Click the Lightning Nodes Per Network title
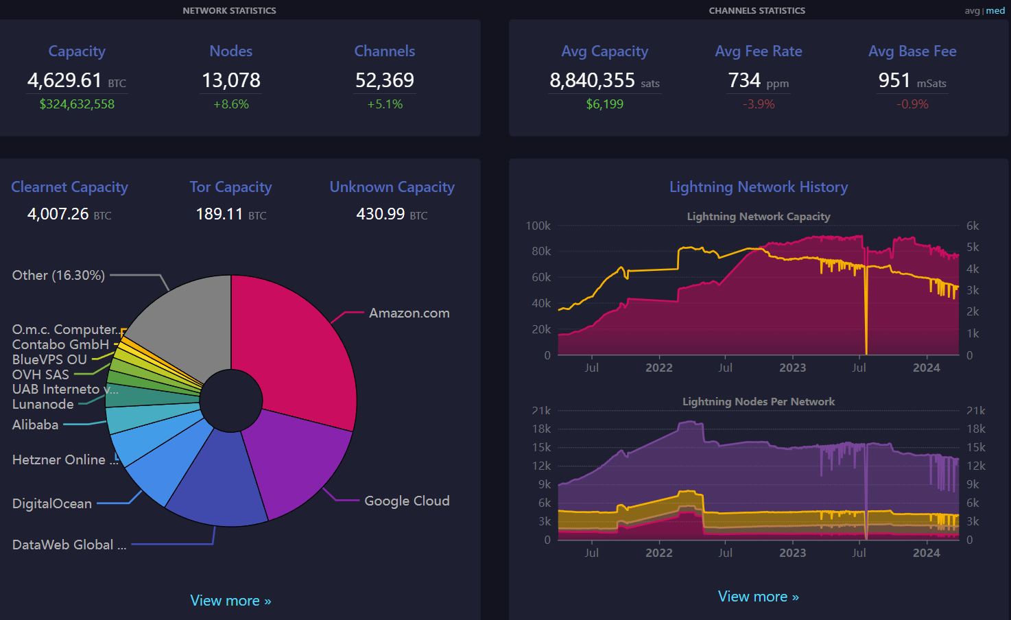 pos(759,402)
